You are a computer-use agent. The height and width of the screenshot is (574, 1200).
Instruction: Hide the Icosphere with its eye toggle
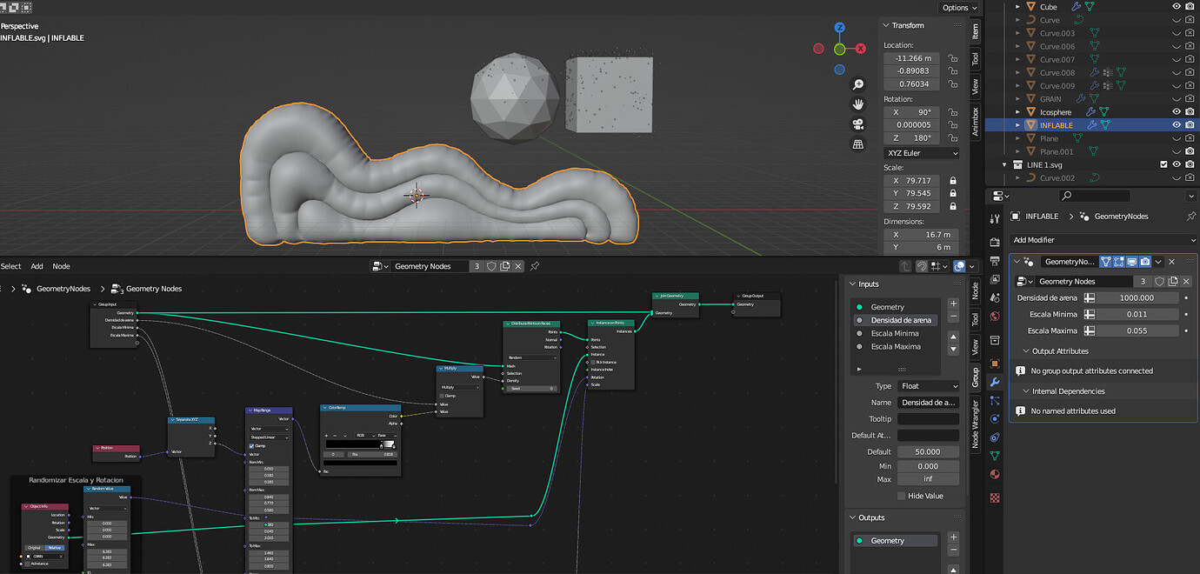(x=1177, y=111)
